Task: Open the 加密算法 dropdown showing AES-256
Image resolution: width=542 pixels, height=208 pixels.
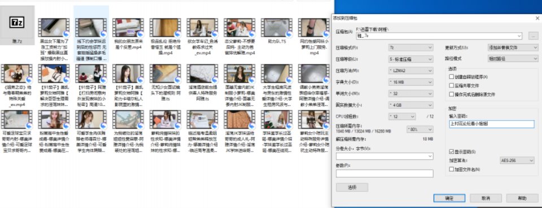Action: pos(517,161)
